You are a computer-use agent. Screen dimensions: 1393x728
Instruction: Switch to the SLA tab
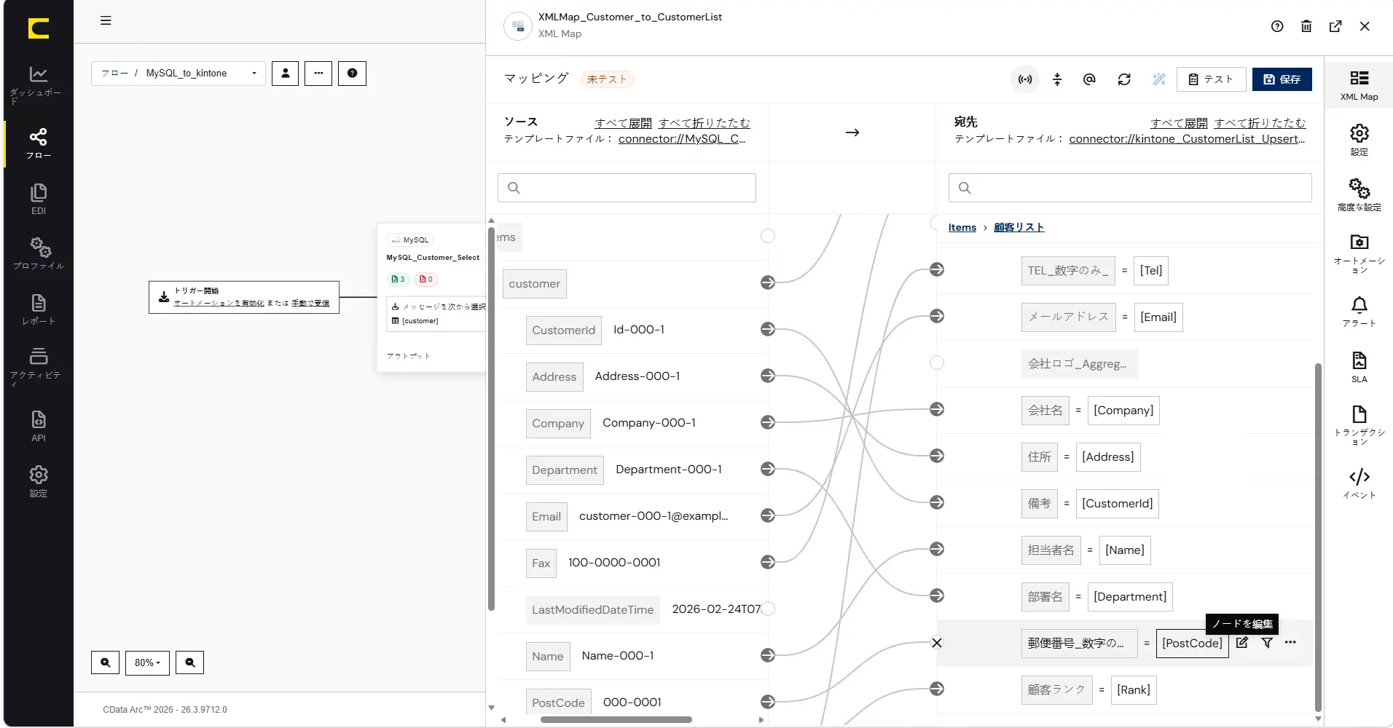tap(1359, 367)
